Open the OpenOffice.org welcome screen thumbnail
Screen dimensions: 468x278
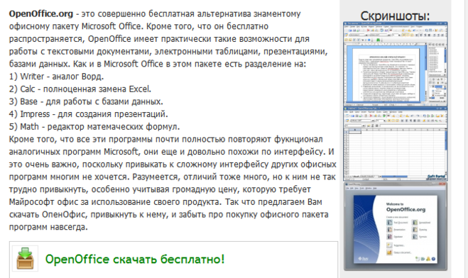tap(396, 227)
